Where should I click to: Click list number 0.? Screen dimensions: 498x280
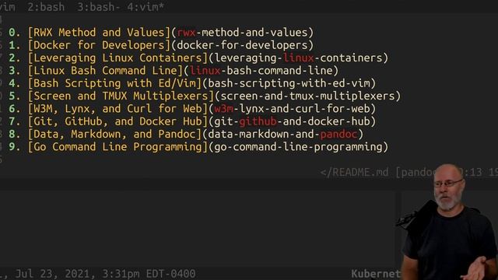(x=14, y=33)
